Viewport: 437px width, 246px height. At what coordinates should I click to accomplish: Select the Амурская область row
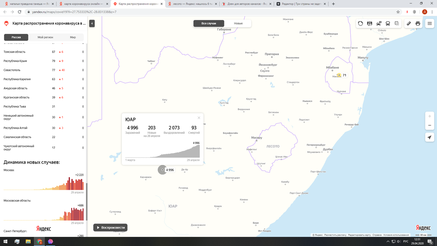[x=44, y=88]
